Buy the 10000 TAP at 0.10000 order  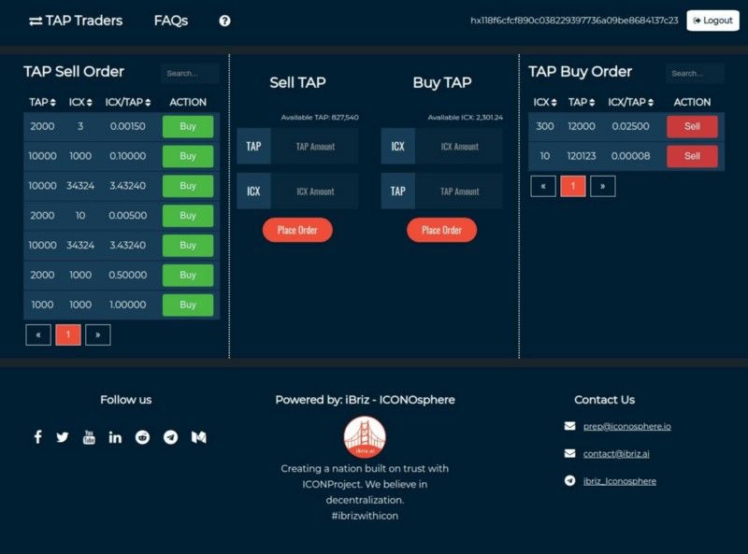pyautogui.click(x=188, y=156)
